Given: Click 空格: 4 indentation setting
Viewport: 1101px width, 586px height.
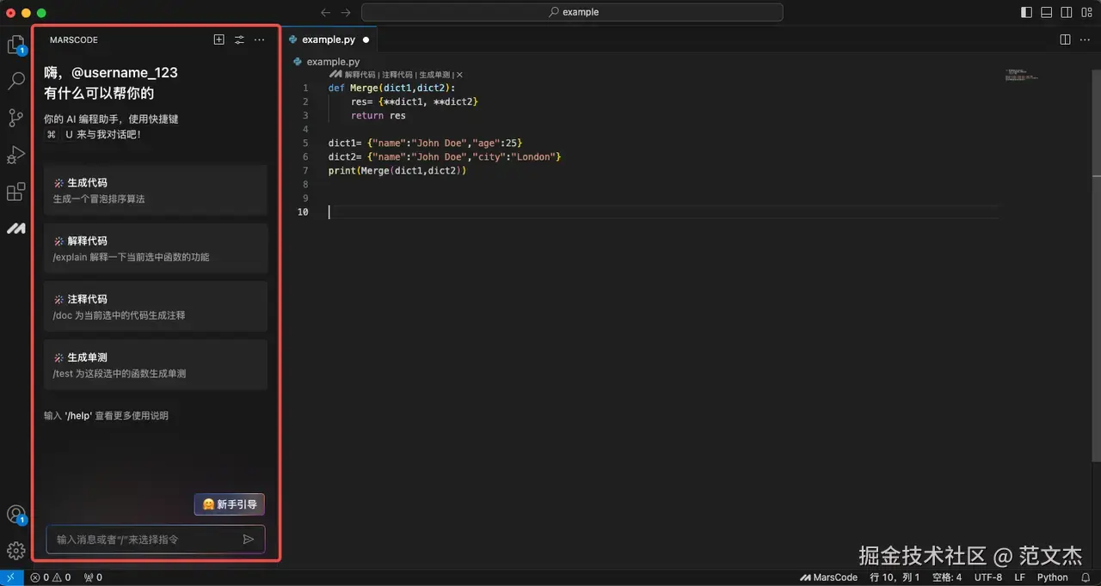Looking at the screenshot, I should [x=947, y=577].
